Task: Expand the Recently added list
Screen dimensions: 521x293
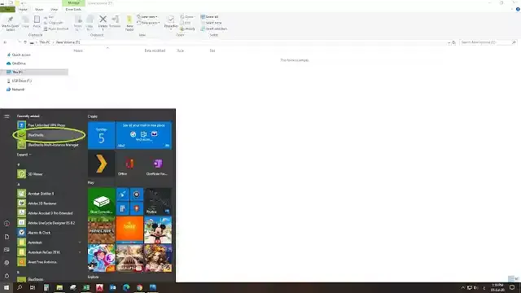Action: click(24, 155)
